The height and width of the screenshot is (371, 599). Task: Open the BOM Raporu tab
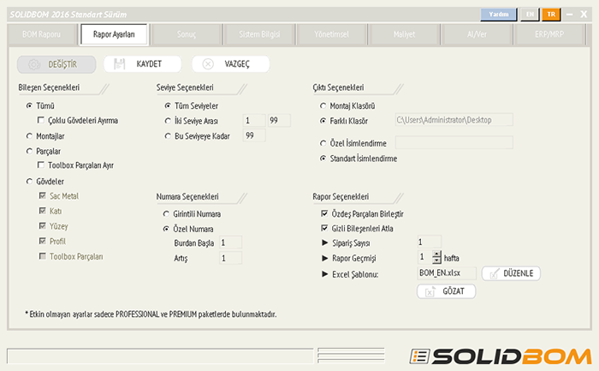pyautogui.click(x=41, y=34)
